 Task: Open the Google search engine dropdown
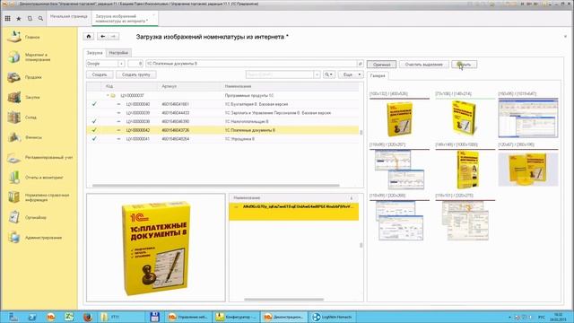coord(121,64)
